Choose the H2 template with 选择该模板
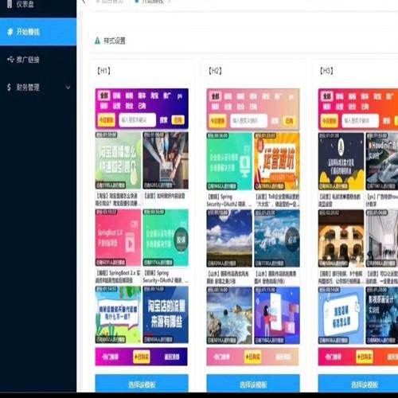Viewport: 398px width, 398px height. pyautogui.click(x=253, y=384)
